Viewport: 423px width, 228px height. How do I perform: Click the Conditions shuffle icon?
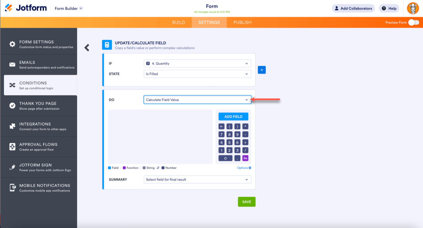pyautogui.click(x=12, y=85)
